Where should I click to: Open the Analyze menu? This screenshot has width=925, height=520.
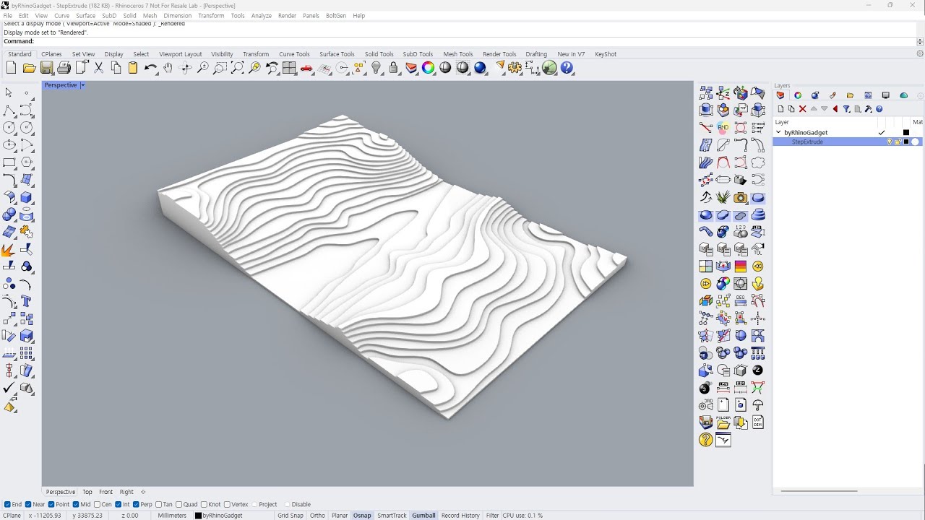point(261,15)
